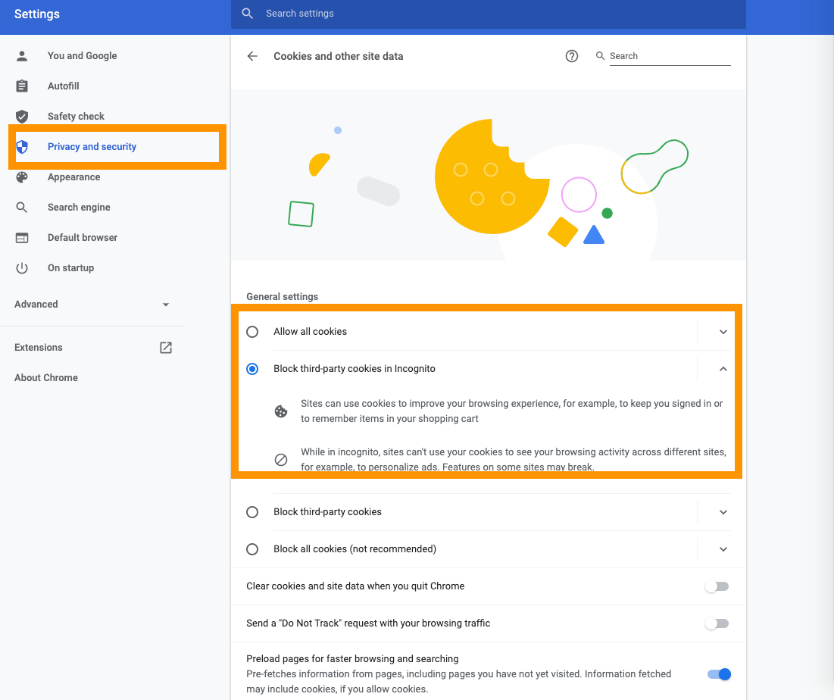Click the Search field in cookies page
834x700 pixels.
coord(670,56)
